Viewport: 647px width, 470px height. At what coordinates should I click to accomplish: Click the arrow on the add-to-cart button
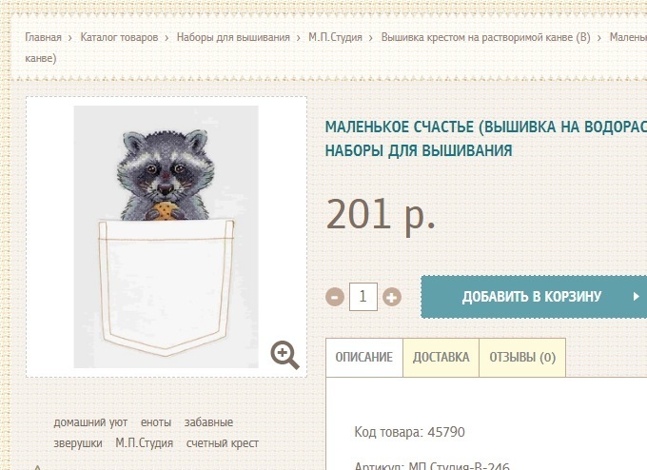pos(637,296)
